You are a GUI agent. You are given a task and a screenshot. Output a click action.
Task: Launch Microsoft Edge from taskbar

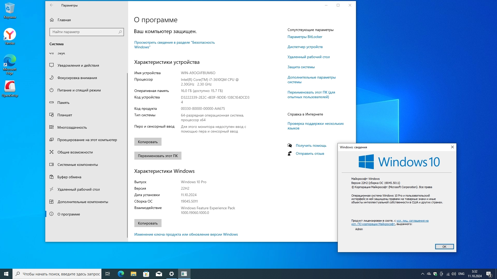coord(121,274)
